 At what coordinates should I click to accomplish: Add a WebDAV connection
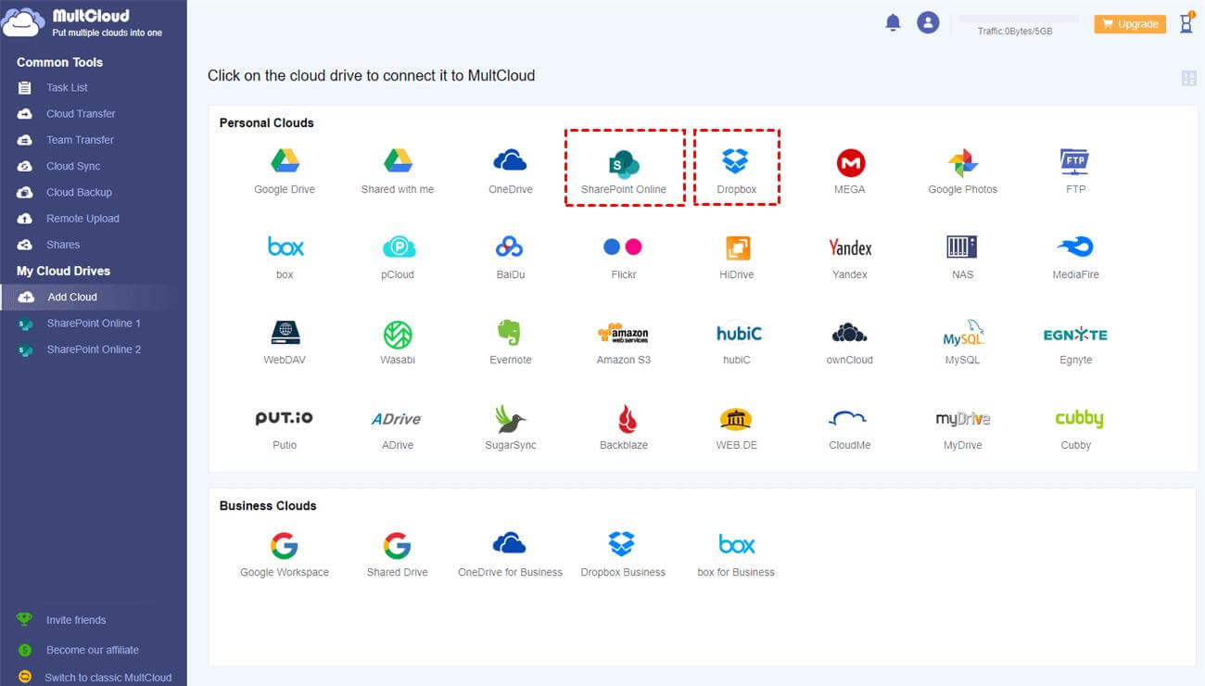tap(285, 341)
